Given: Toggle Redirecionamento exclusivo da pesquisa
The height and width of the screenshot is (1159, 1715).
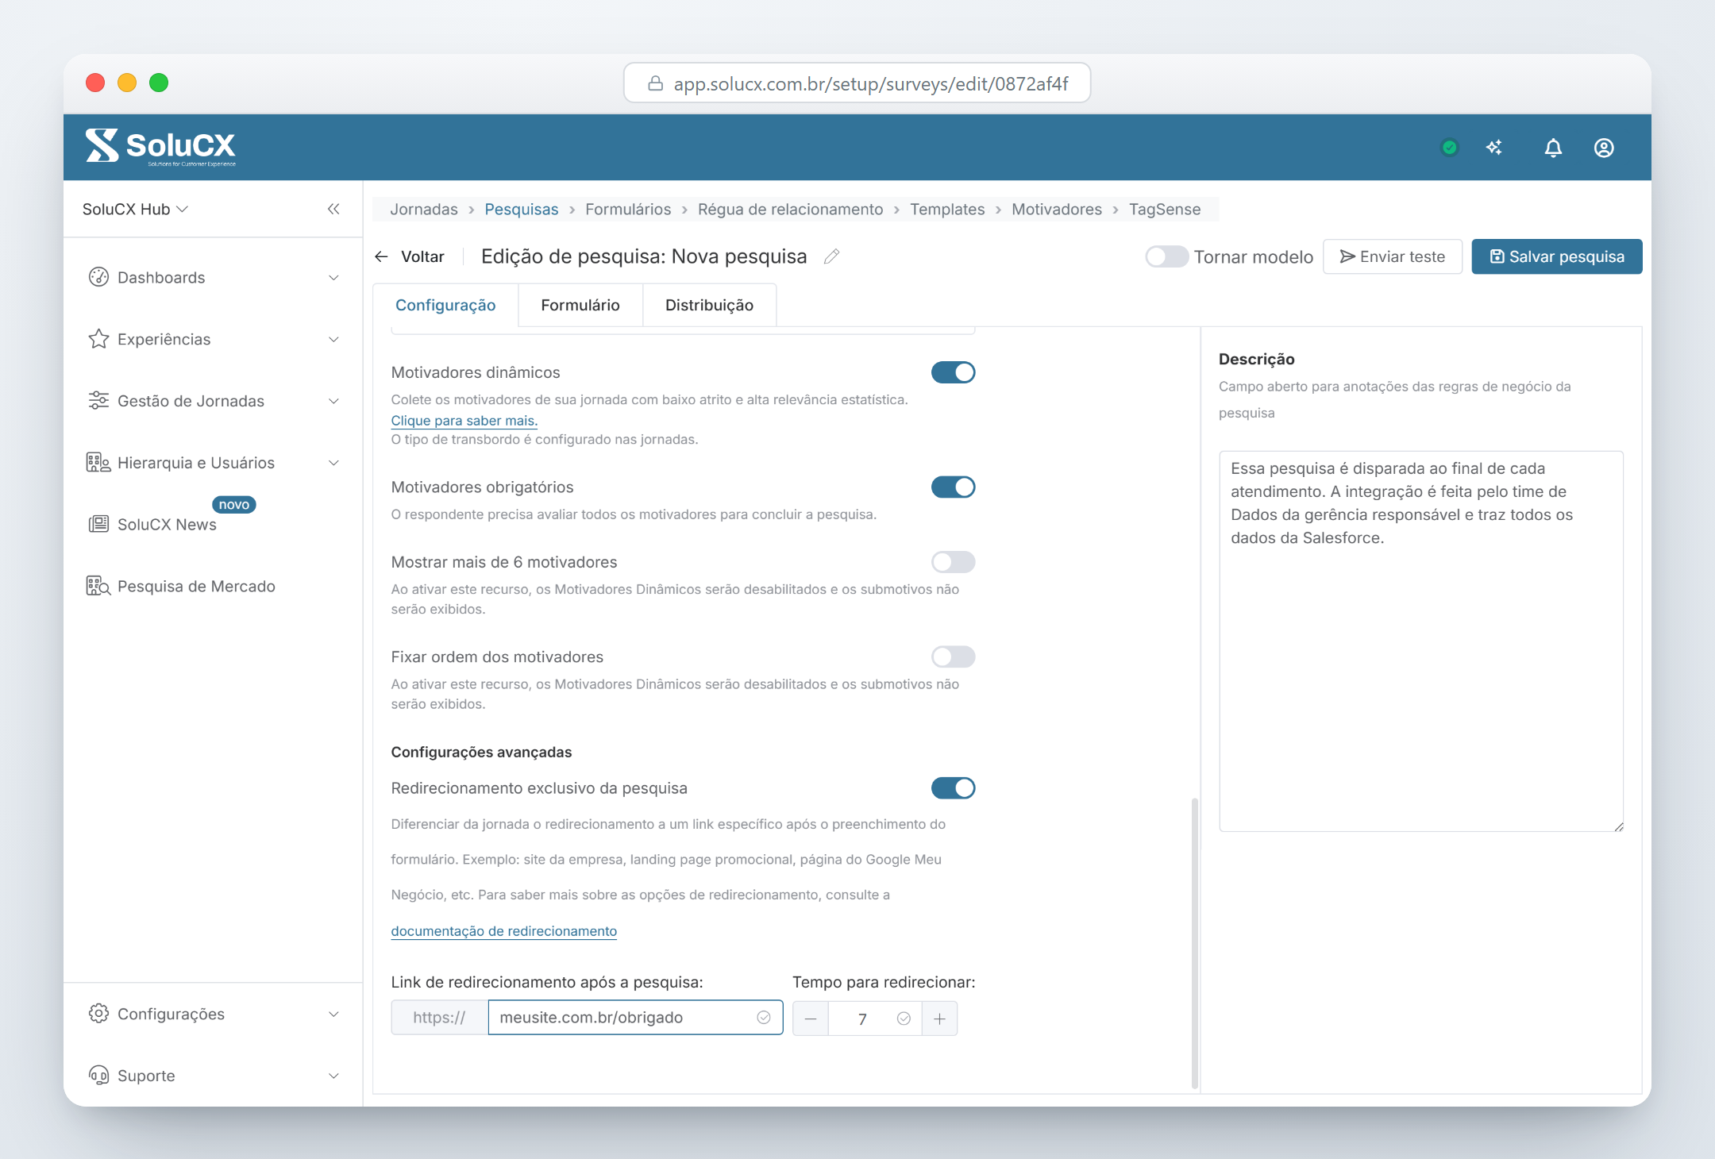Looking at the screenshot, I should [953, 787].
